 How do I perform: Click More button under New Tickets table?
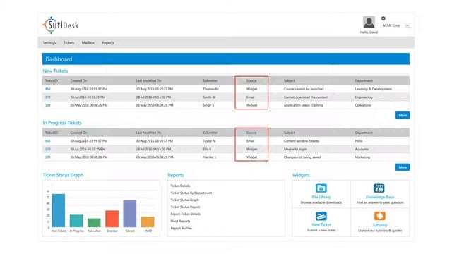click(x=403, y=115)
